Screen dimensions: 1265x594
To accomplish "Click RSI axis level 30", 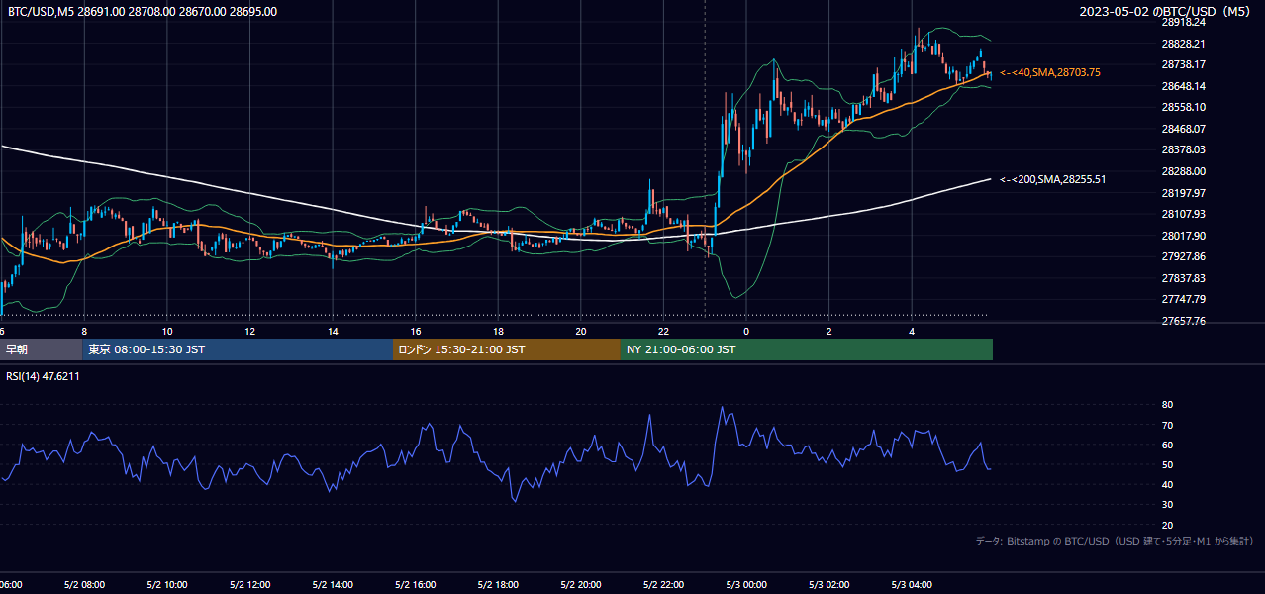I will (1167, 505).
